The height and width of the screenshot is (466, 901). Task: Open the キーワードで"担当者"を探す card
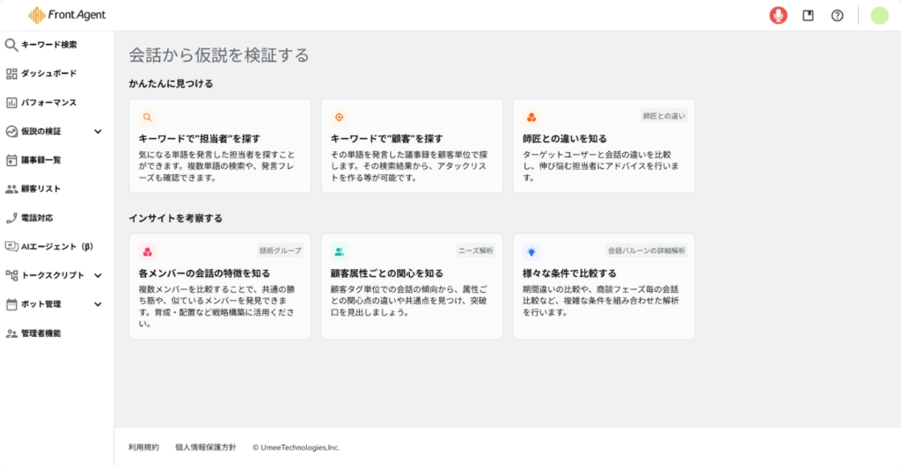click(x=220, y=146)
